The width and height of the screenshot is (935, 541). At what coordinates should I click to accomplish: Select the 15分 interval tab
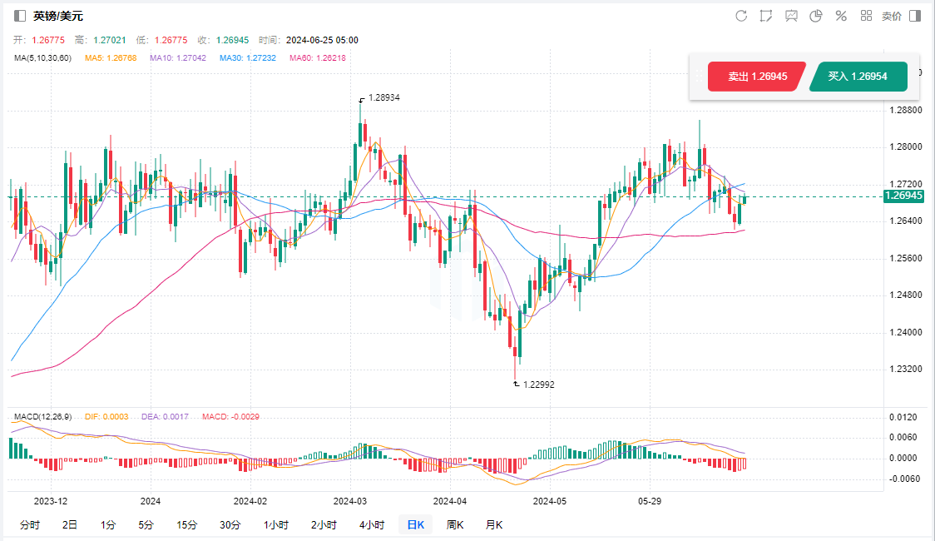tap(187, 524)
